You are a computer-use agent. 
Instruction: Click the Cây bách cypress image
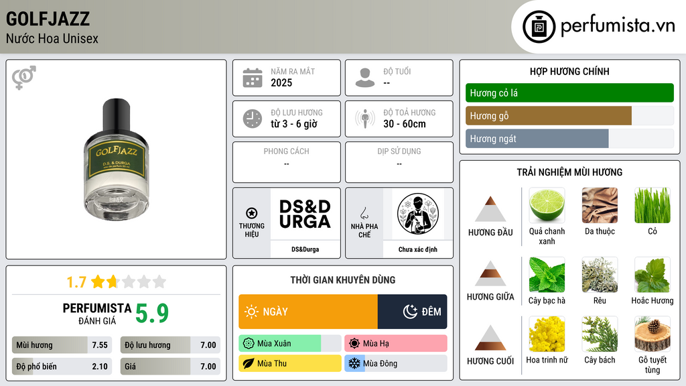[x=600, y=334]
